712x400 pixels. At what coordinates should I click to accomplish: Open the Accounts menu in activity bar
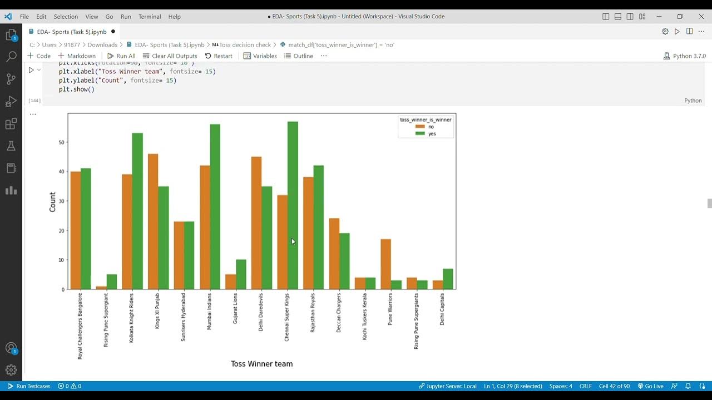click(x=11, y=348)
